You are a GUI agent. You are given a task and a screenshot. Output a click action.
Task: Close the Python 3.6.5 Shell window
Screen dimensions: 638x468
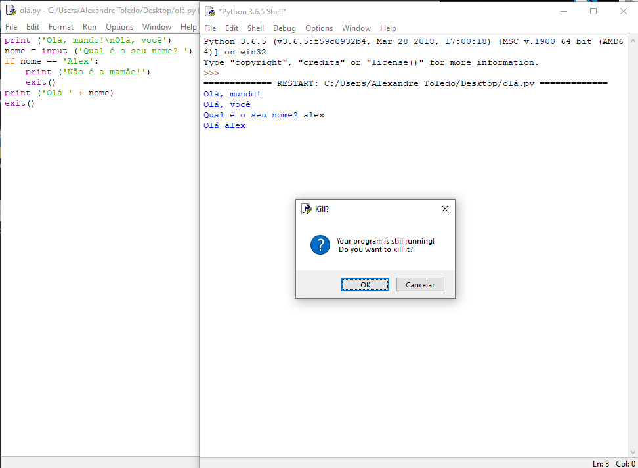pos(624,11)
